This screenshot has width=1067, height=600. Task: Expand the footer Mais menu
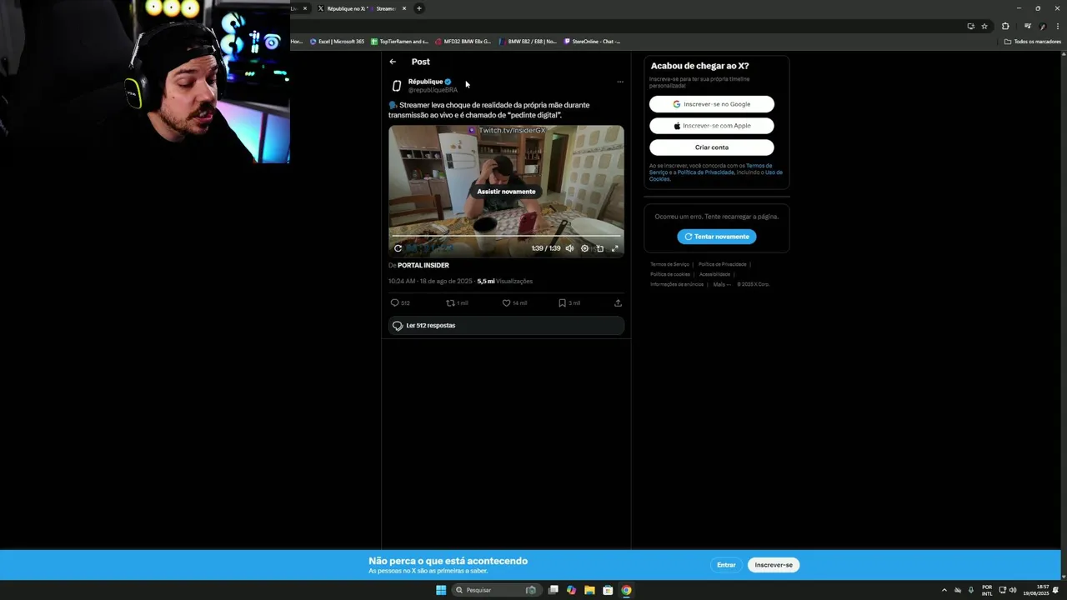[722, 284]
